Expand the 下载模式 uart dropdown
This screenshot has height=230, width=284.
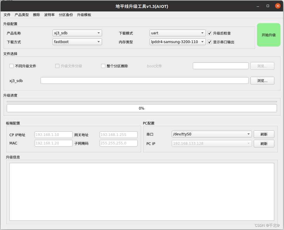[178, 33]
